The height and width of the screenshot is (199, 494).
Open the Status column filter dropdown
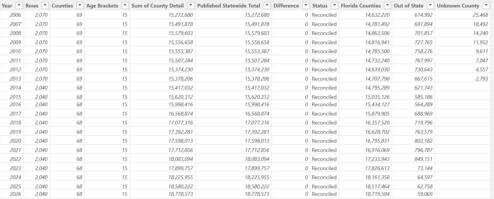pos(335,5)
